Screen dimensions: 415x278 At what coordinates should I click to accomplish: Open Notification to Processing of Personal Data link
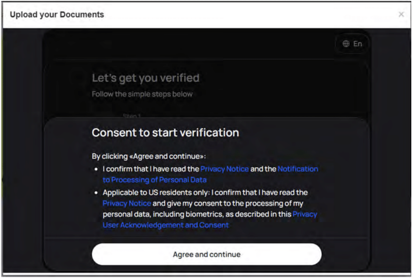210,174
